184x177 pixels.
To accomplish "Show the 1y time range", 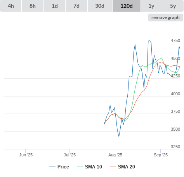I will coord(151,6).
